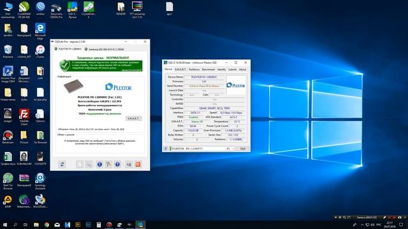Open Chrome from the taskbar
This screenshot has width=408, height=229.
(x=47, y=225)
